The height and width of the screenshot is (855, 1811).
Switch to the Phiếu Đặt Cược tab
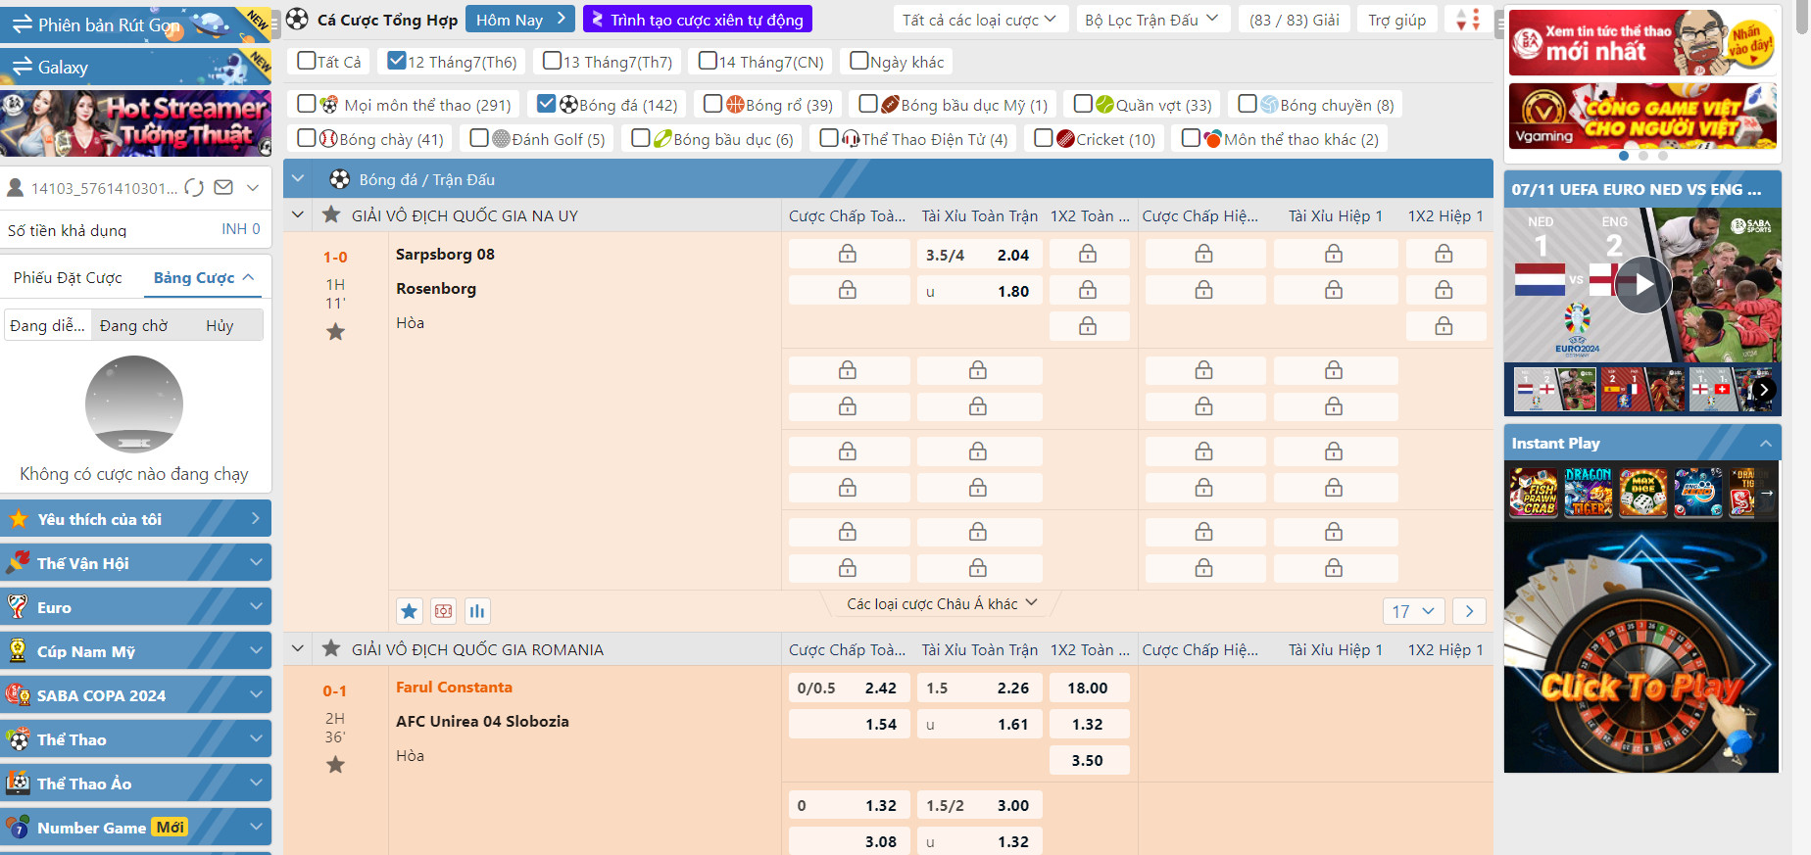click(68, 278)
